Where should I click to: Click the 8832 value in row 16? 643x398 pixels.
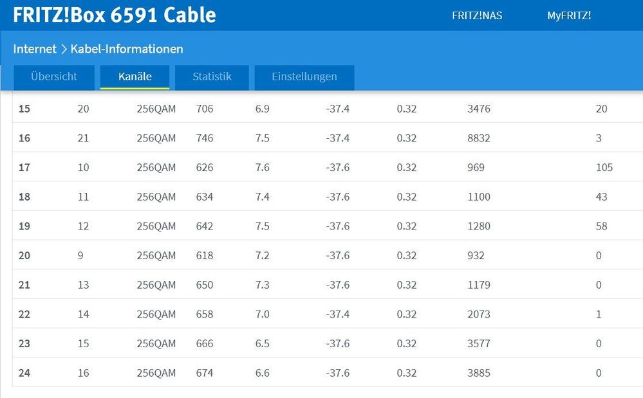pyautogui.click(x=479, y=138)
